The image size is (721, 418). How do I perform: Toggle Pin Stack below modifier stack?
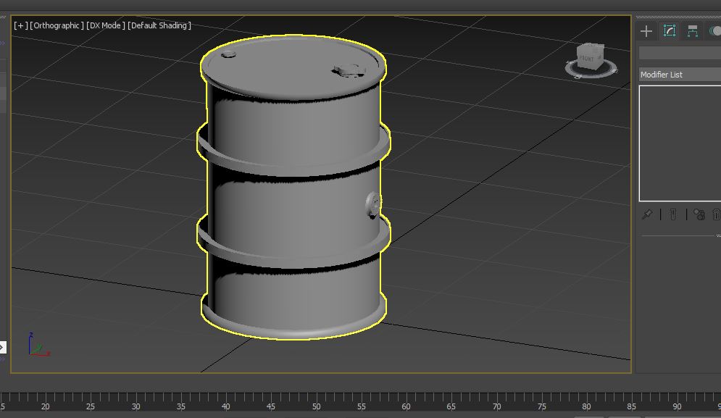pyautogui.click(x=647, y=214)
